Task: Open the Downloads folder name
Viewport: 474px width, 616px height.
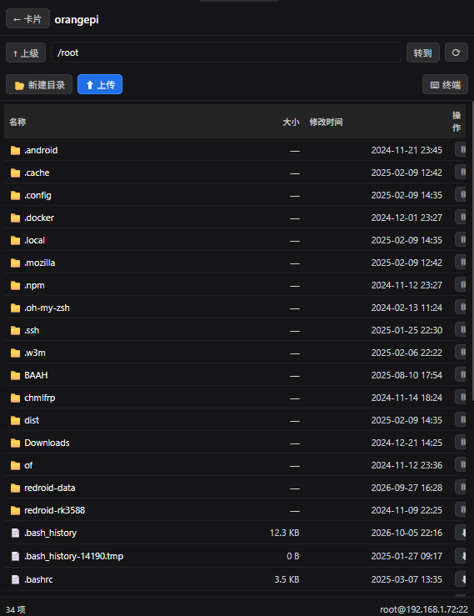Action: [47, 443]
